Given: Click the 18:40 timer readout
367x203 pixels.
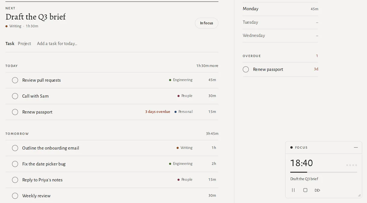Looking at the screenshot, I should (301, 163).
